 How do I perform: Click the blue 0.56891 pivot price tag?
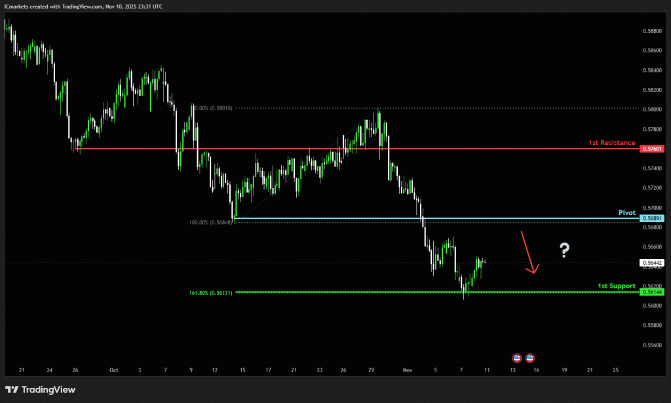tap(653, 218)
